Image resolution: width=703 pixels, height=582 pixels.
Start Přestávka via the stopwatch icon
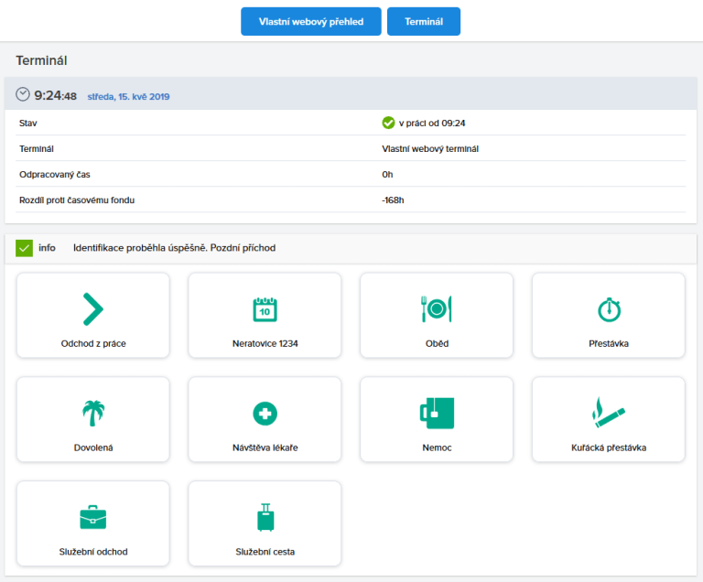(609, 309)
